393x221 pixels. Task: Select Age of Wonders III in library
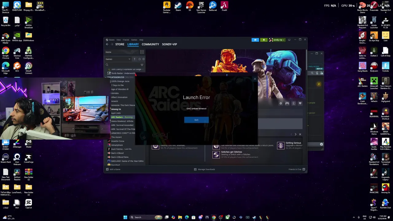coord(120,89)
